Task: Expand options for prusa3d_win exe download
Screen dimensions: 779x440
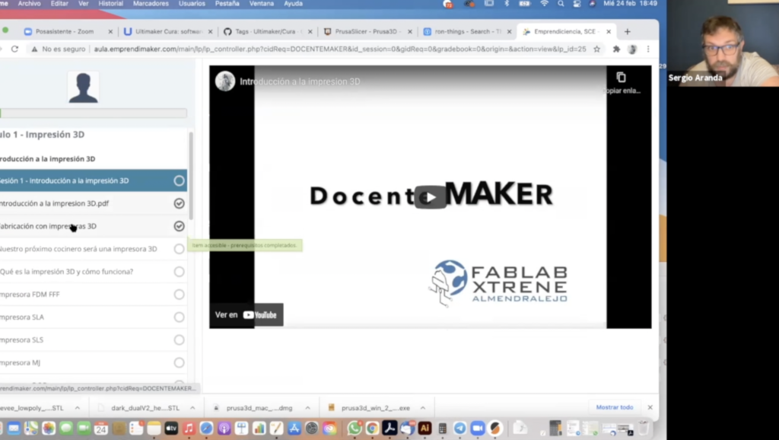Action: point(423,408)
